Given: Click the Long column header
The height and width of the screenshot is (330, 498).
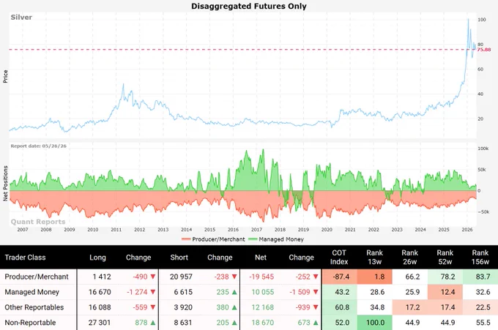Looking at the screenshot, I should coord(97,258).
